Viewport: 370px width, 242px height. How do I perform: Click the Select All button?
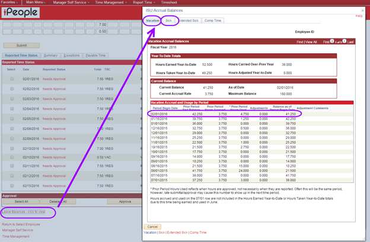coord(21,202)
